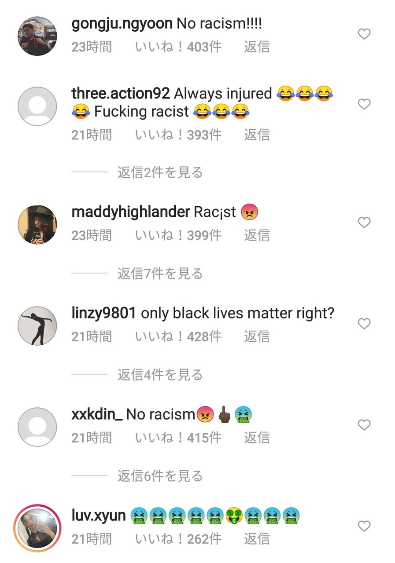Viewport: 395px width, 563px height.
Task: Reply to gongju.ngyoon via 返信
Action: (257, 47)
